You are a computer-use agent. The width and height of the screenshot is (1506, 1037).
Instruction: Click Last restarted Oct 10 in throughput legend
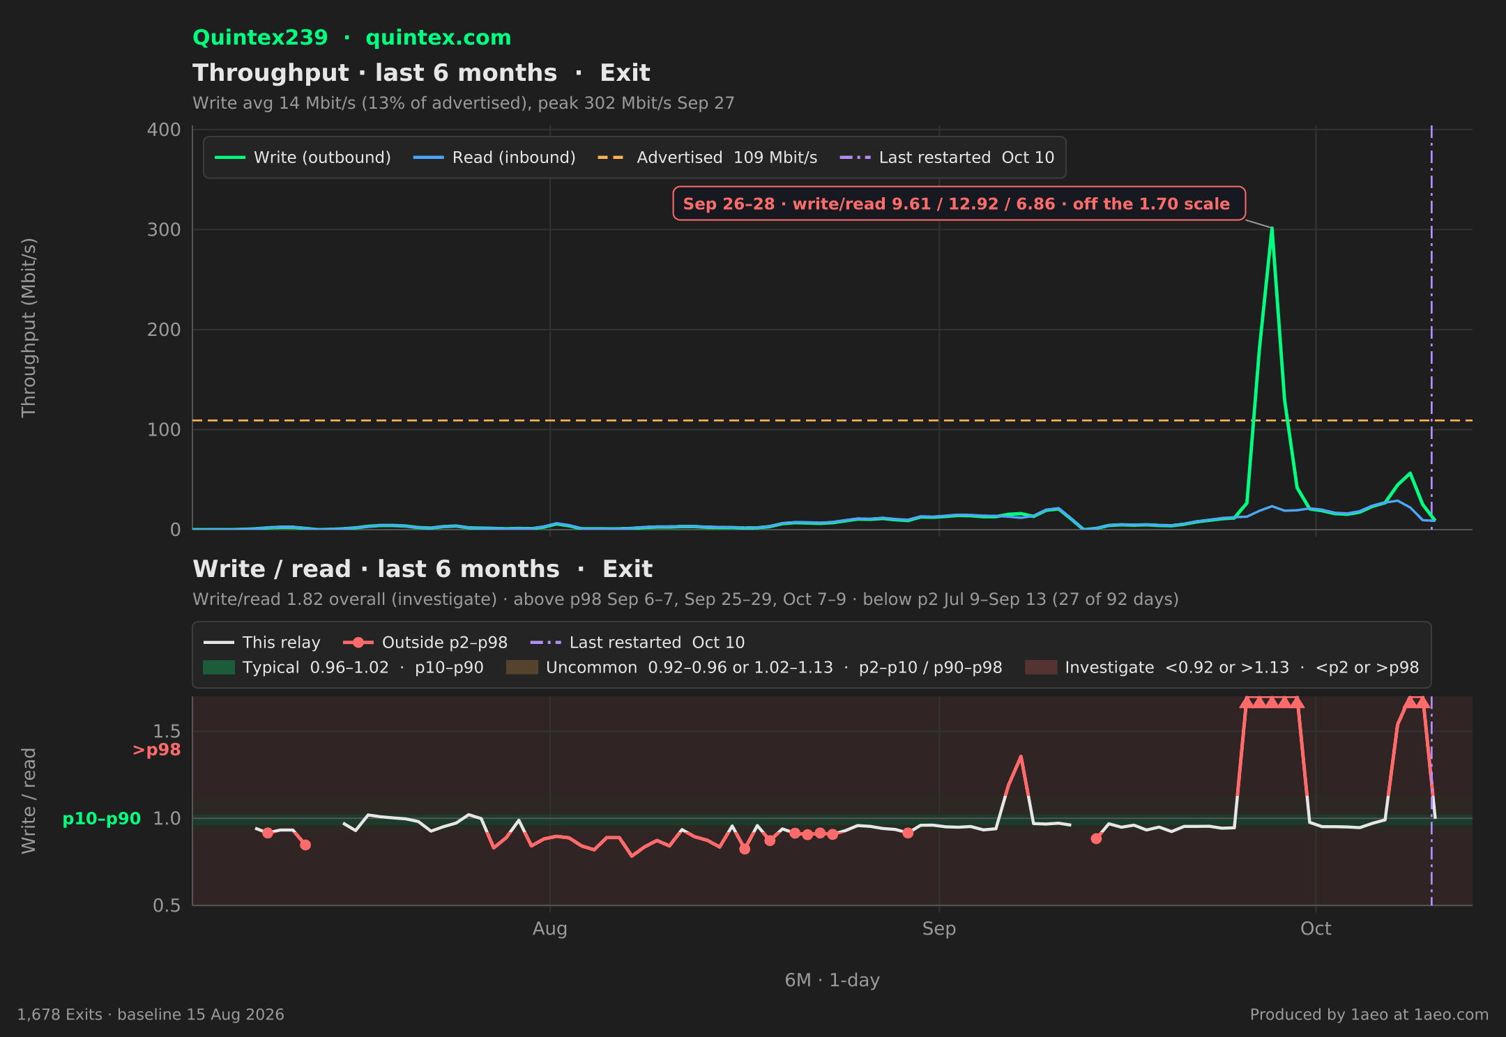[x=947, y=158]
